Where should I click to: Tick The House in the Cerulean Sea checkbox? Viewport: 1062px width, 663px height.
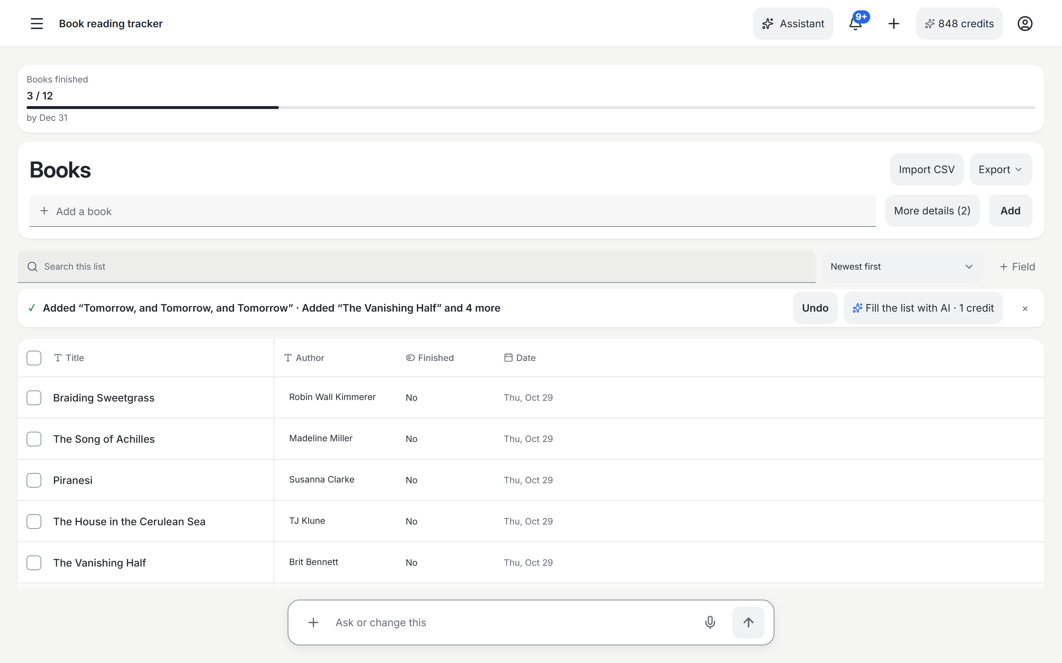(x=34, y=521)
